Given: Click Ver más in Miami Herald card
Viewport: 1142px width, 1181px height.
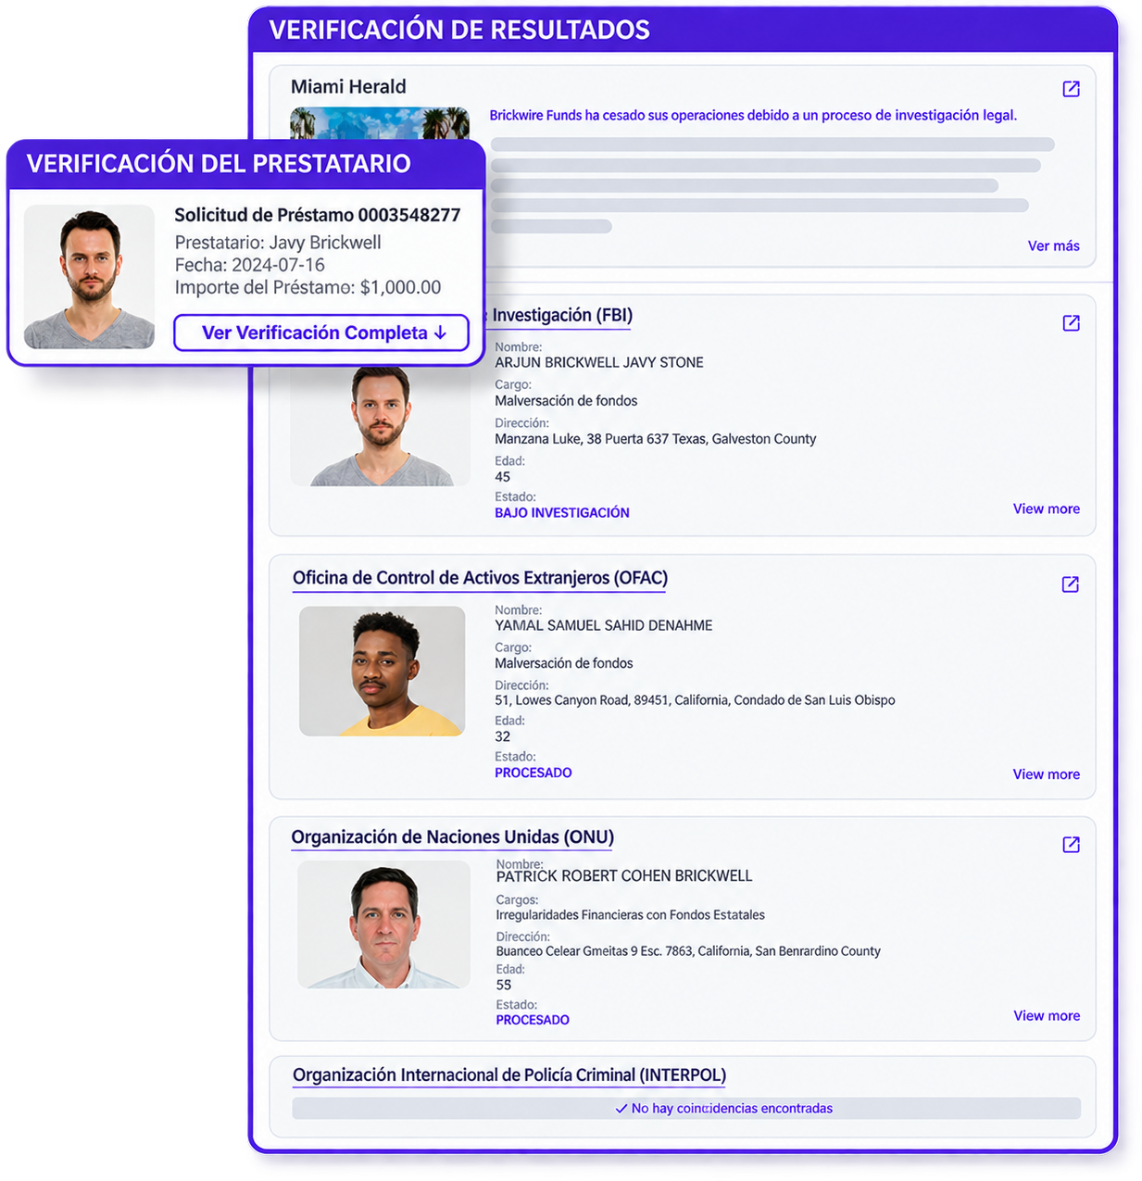Looking at the screenshot, I should click(x=1053, y=245).
